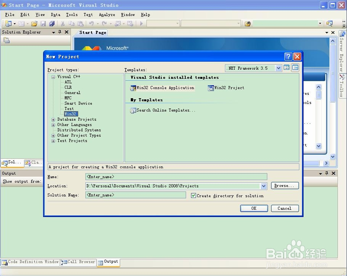
Task: Pin the Solution Explorer panel
Action: pos(59,32)
